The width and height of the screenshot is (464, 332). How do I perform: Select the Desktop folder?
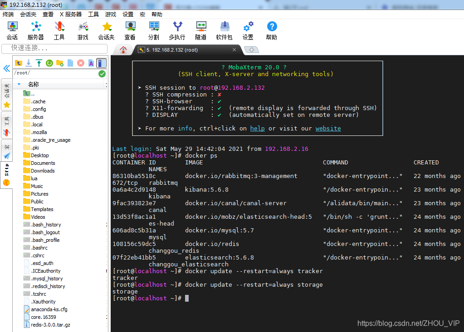coord(36,155)
